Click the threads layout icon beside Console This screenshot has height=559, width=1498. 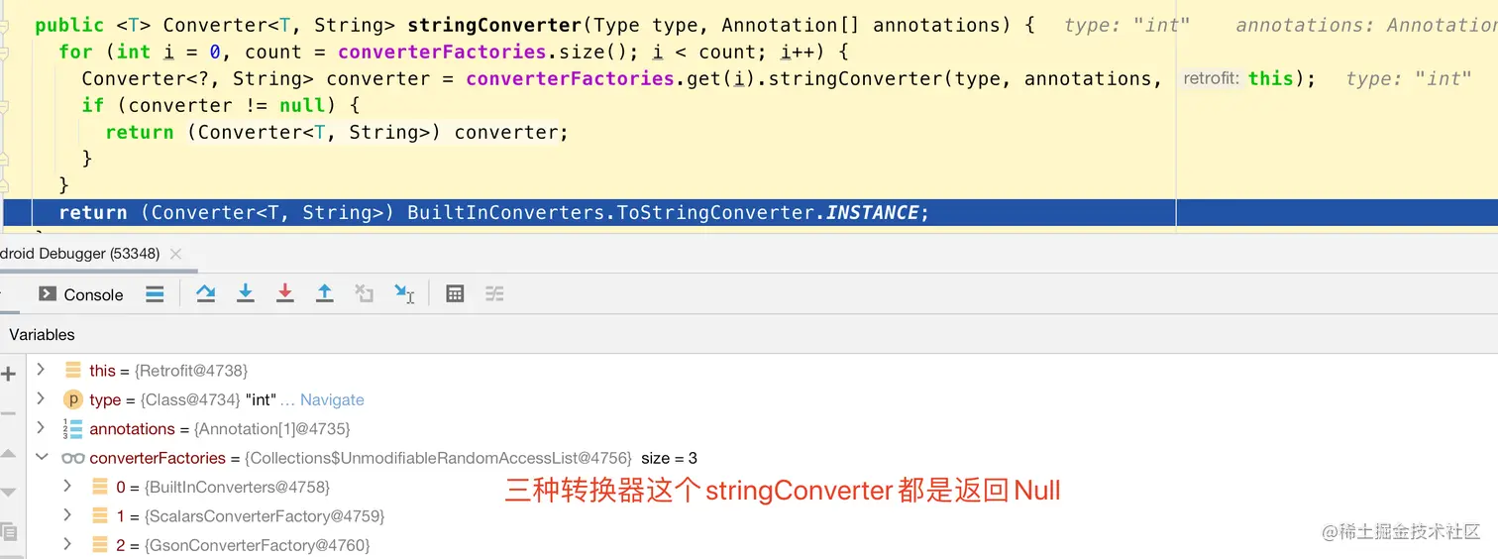coord(155,293)
